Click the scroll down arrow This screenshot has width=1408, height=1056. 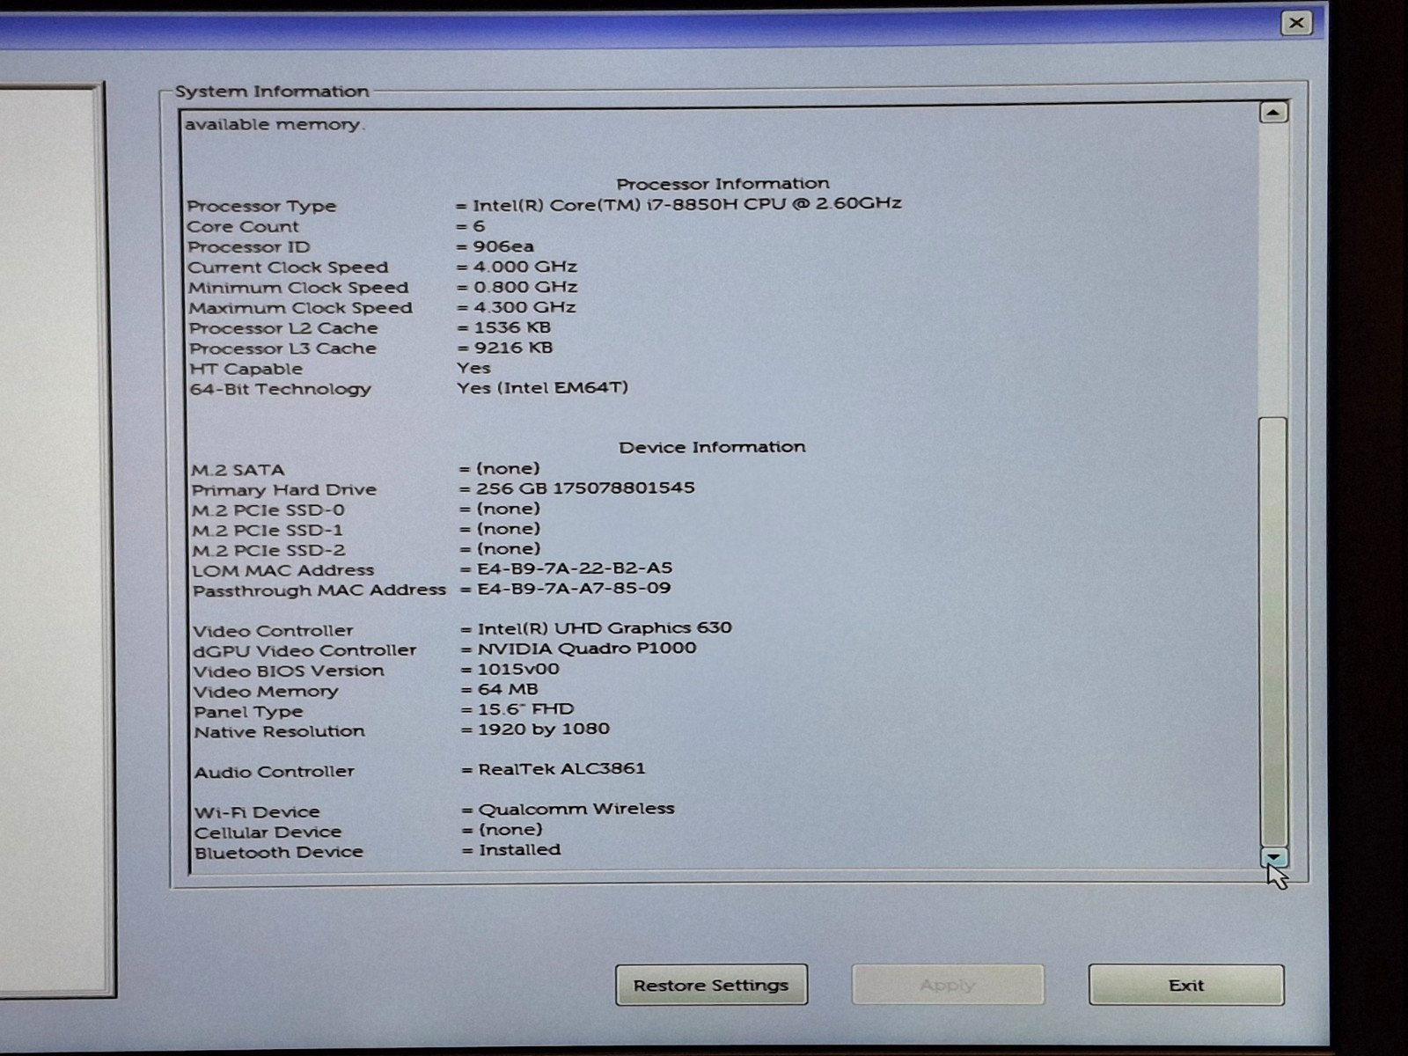pyautogui.click(x=1273, y=856)
